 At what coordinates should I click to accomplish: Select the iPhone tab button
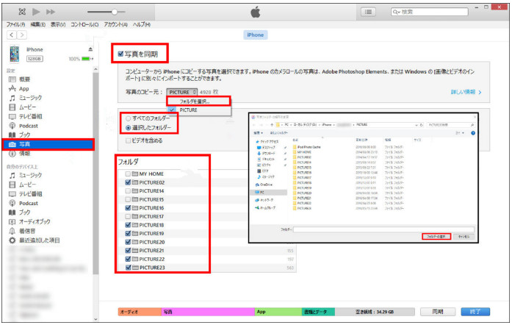click(256, 35)
